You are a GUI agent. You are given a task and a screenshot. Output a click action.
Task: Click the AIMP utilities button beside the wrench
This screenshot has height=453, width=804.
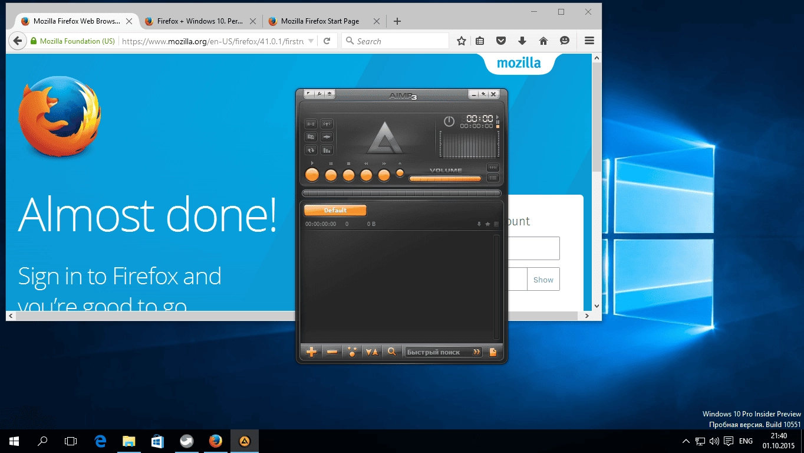point(329,94)
